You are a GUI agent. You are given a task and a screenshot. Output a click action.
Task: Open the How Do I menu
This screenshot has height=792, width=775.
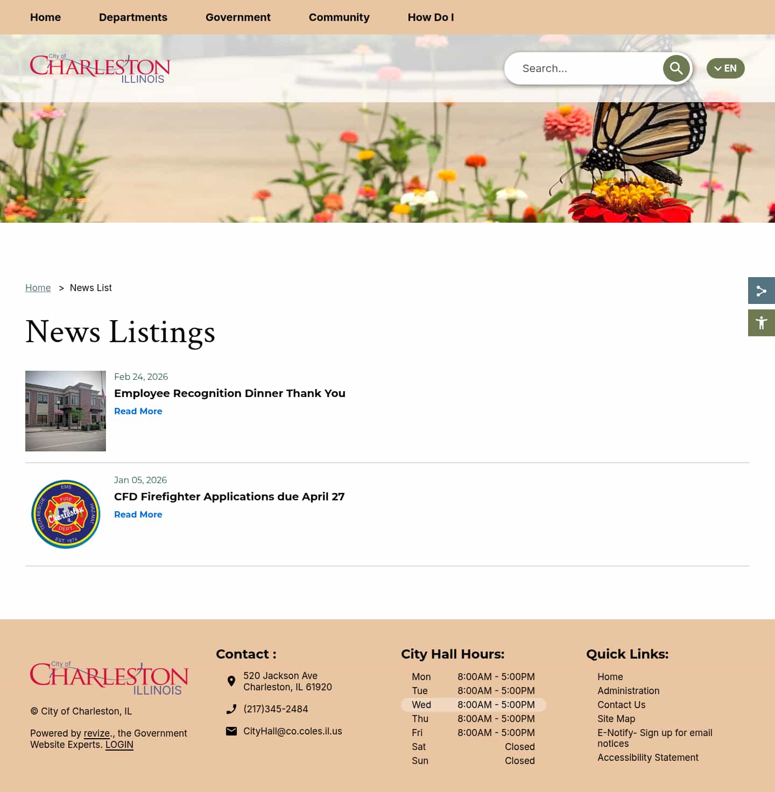pos(431,17)
